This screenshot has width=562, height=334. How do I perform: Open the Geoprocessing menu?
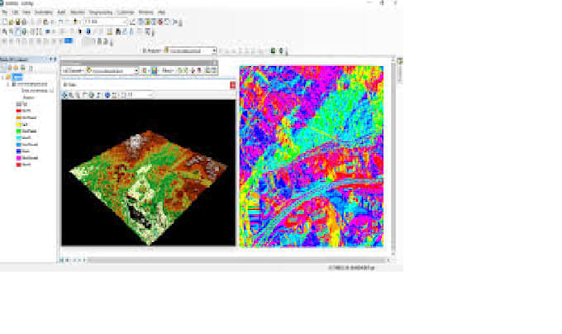[101, 12]
